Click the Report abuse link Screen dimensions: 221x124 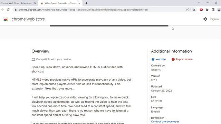coord(184,59)
